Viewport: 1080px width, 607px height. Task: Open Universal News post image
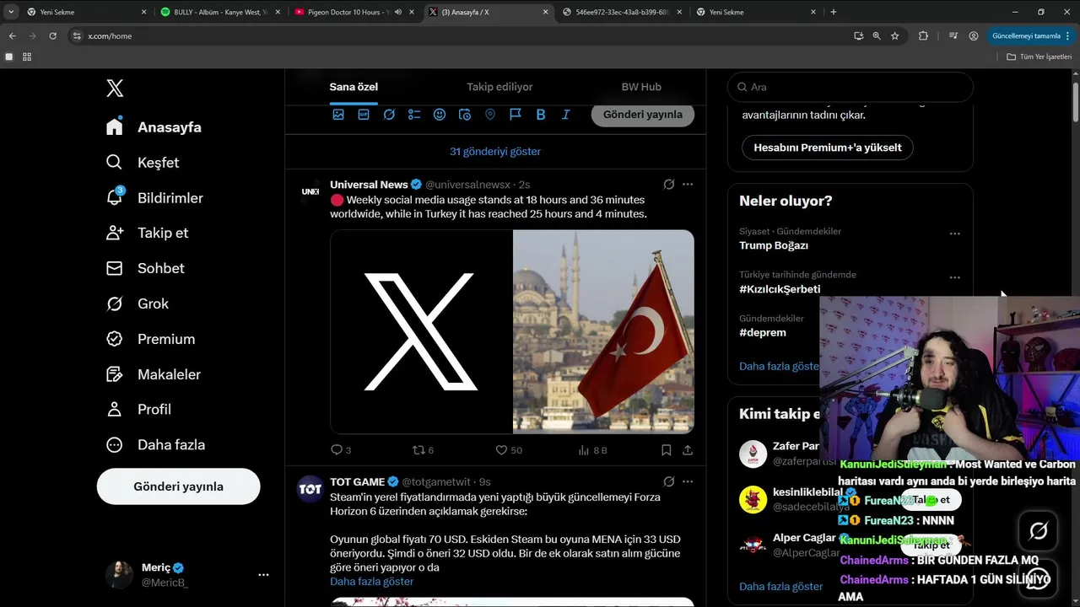coord(512,331)
